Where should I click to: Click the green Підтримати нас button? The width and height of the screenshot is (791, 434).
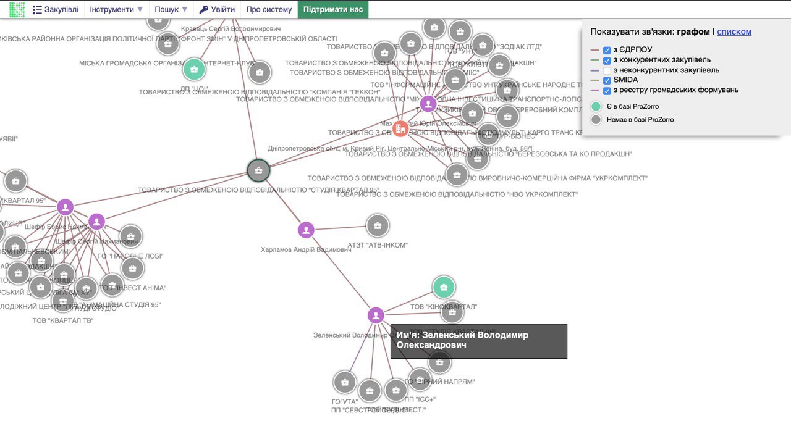333,10
